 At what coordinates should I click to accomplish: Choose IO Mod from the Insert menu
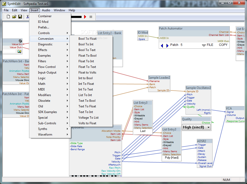(50, 22)
